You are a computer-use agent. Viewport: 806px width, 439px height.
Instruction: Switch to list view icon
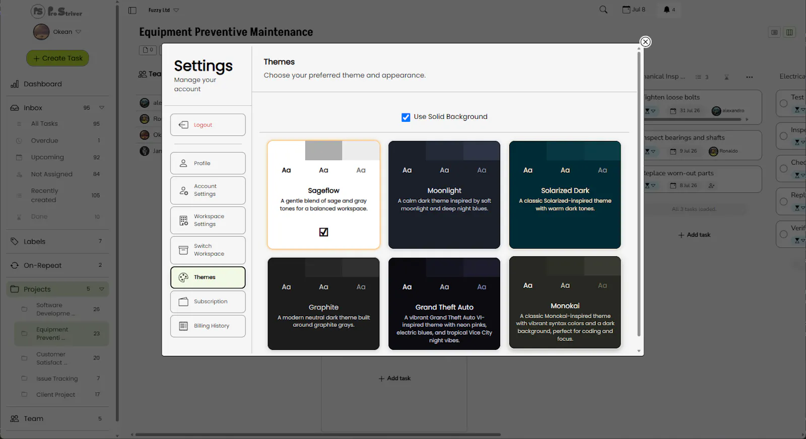click(x=774, y=32)
